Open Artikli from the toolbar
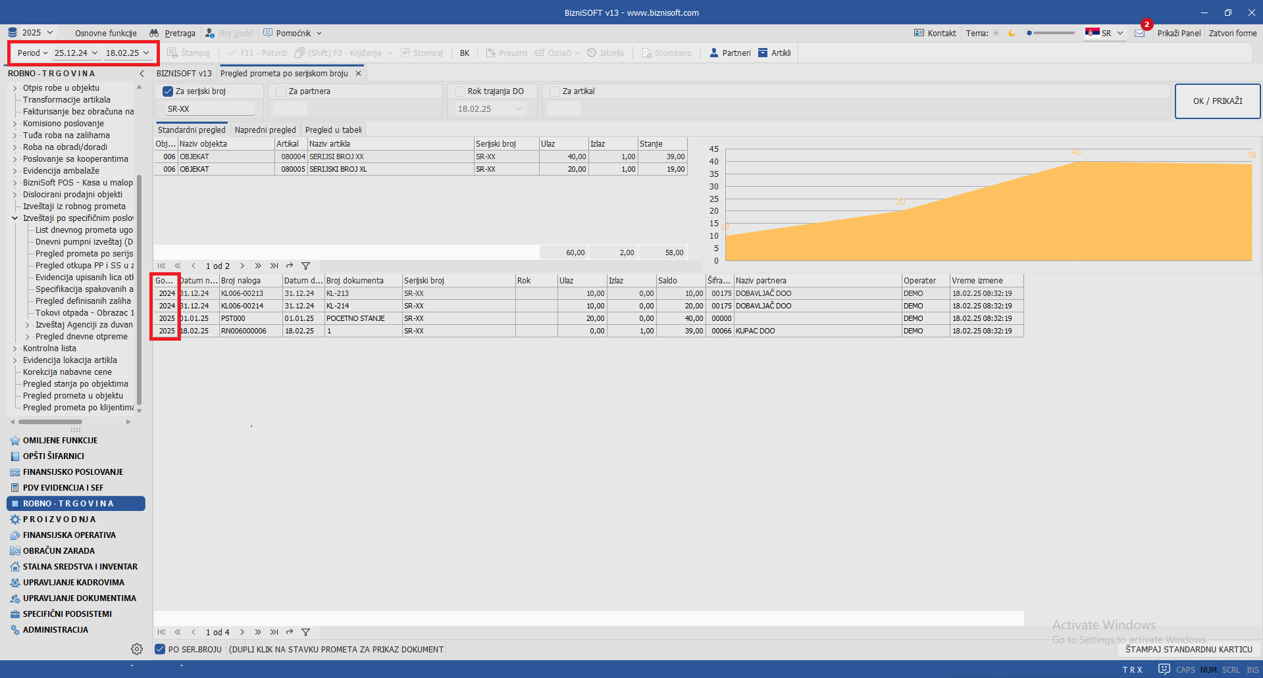The height and width of the screenshot is (678, 1263). coord(763,53)
